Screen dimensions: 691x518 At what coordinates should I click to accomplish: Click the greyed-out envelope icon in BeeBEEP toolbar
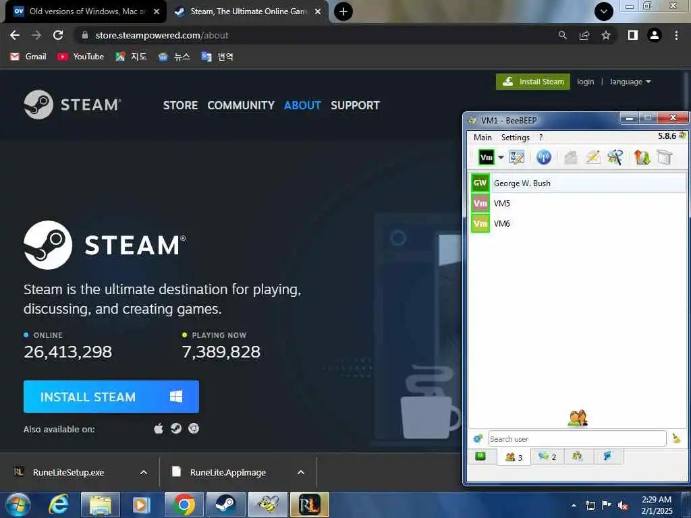[571, 157]
